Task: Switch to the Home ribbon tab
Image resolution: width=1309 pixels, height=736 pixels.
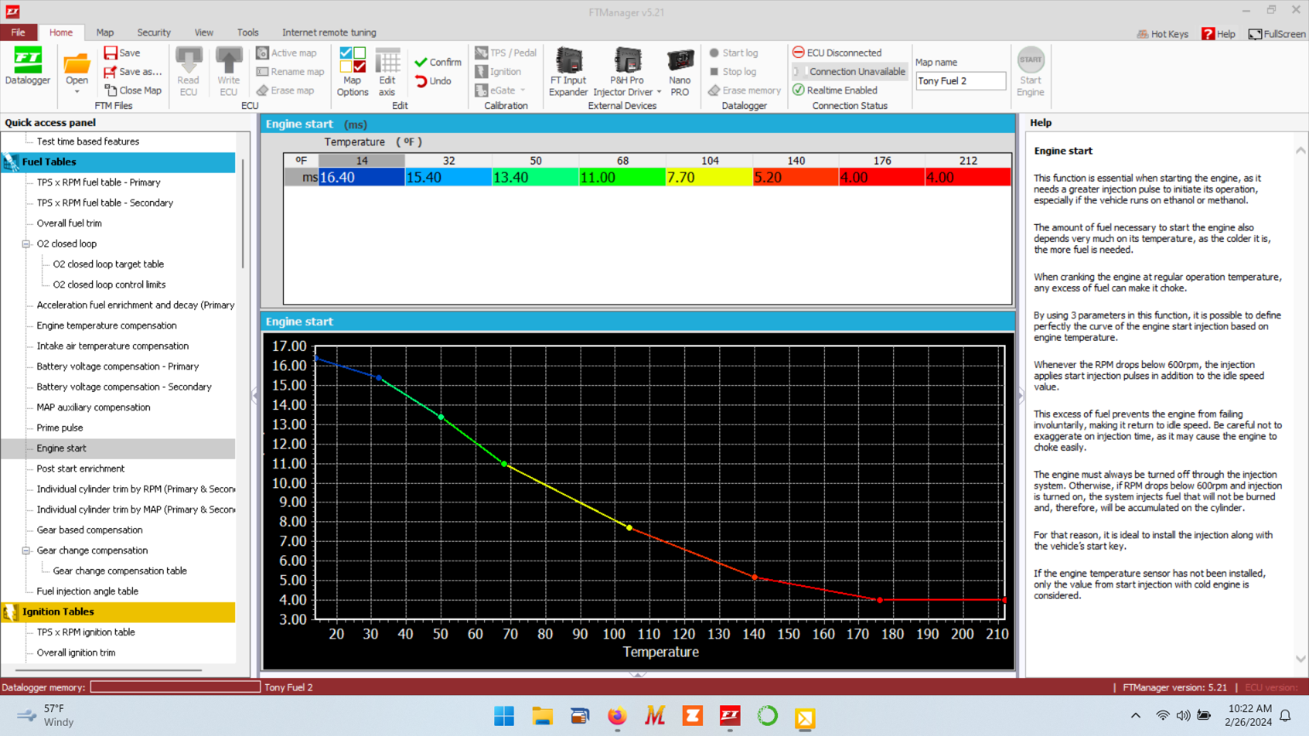Action: point(61,32)
